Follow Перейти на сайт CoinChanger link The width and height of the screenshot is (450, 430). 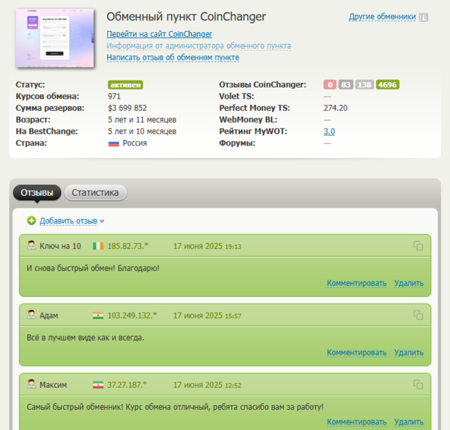click(x=159, y=34)
